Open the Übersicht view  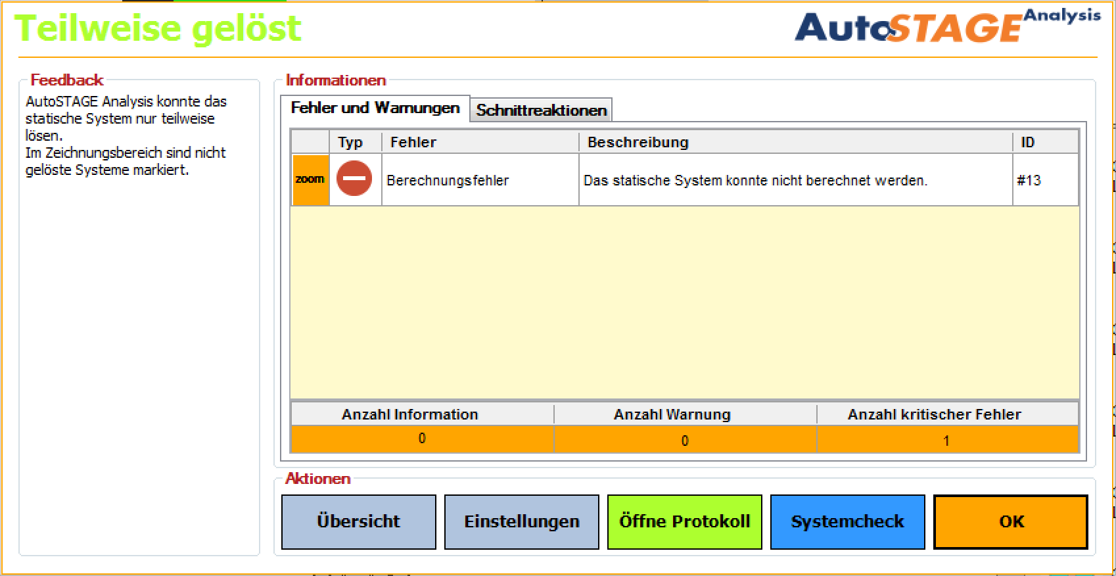click(359, 522)
